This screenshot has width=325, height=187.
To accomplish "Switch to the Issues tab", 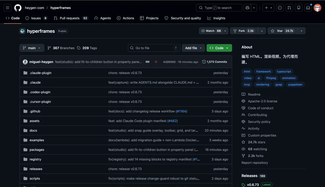I will [x=36, y=18].
